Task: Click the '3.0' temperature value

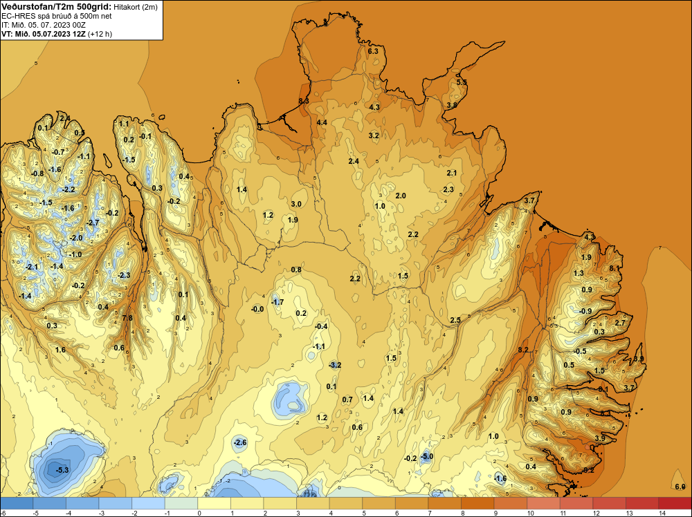Action: (296, 204)
